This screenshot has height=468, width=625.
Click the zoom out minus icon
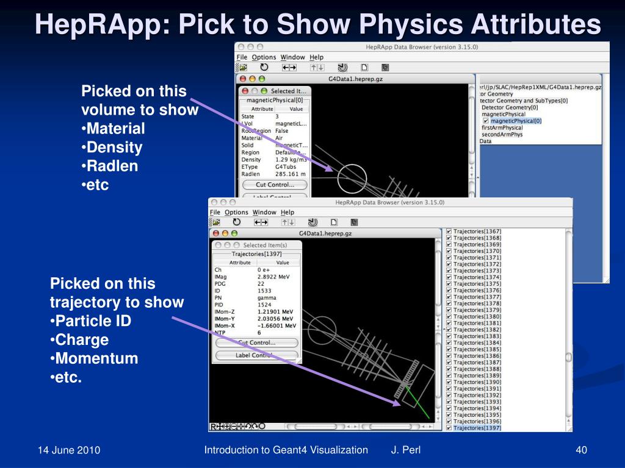coord(234,427)
